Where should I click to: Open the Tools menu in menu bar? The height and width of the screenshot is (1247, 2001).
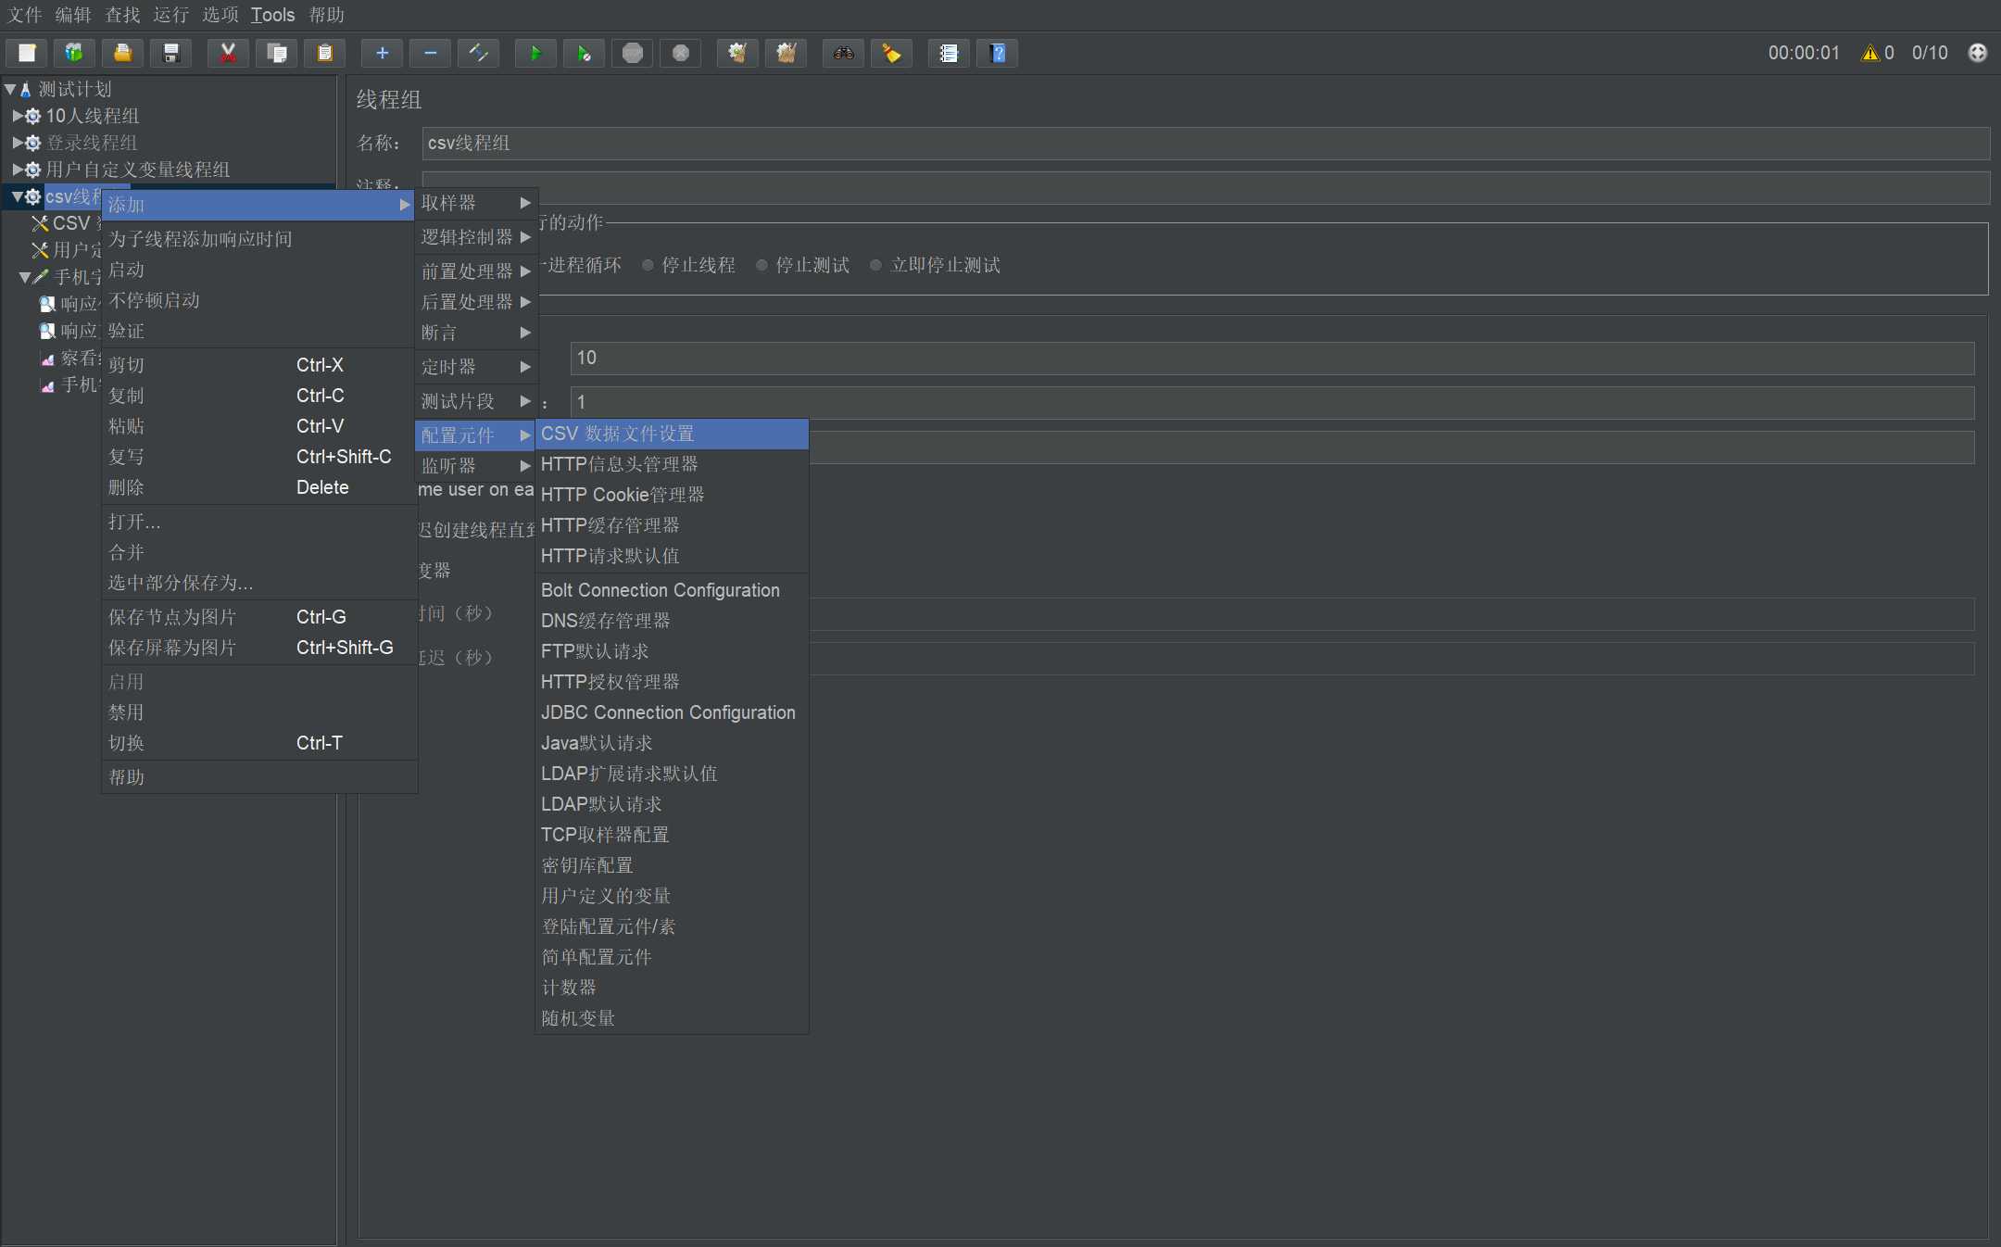pyautogui.click(x=272, y=15)
